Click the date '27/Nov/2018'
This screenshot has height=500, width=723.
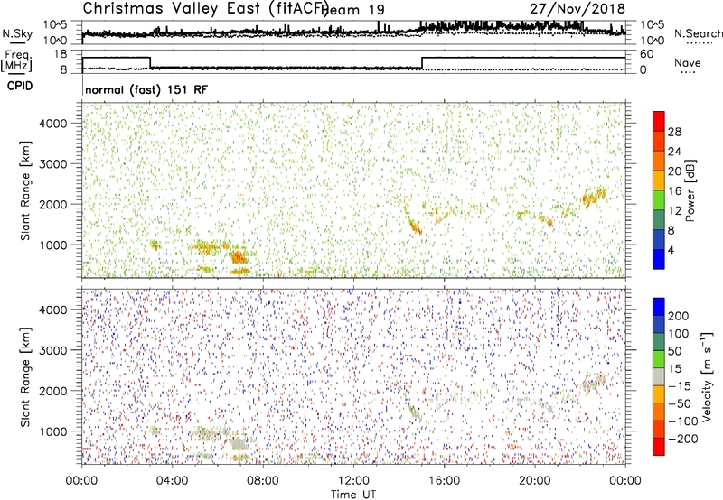(577, 8)
